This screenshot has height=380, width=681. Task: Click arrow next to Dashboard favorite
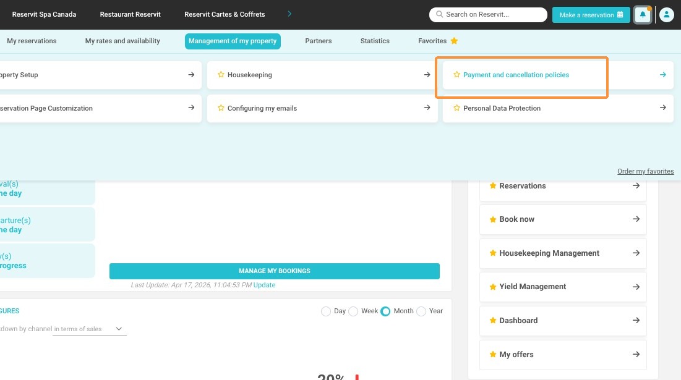636,321
